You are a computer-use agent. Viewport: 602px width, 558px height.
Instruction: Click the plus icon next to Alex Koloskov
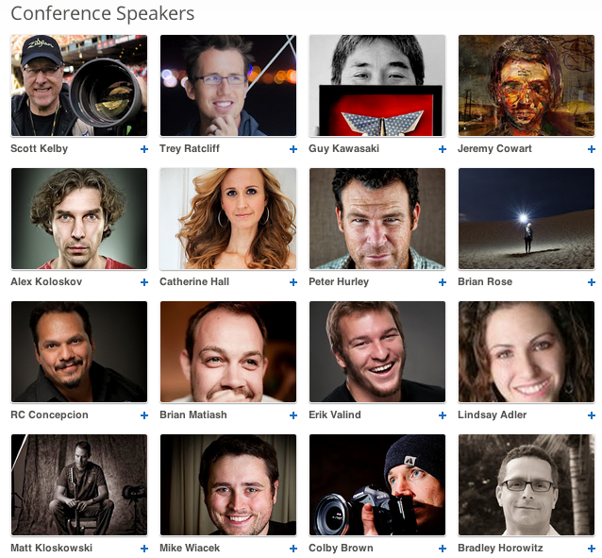pyautogui.click(x=144, y=282)
